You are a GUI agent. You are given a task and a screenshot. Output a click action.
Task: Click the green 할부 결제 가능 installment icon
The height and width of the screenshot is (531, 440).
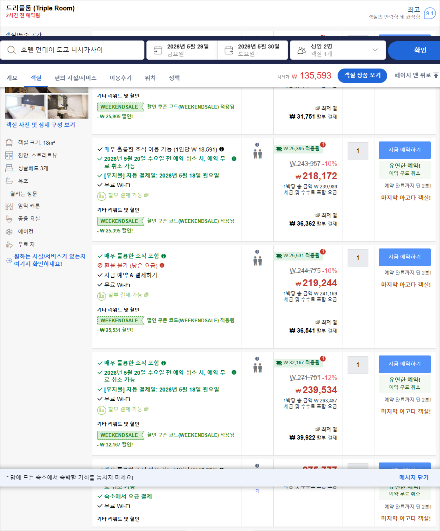pyautogui.click(x=101, y=196)
